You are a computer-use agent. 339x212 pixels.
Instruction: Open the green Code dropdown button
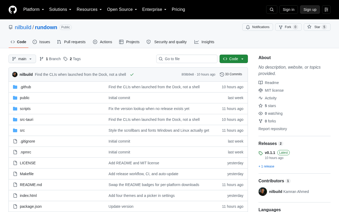234,59
